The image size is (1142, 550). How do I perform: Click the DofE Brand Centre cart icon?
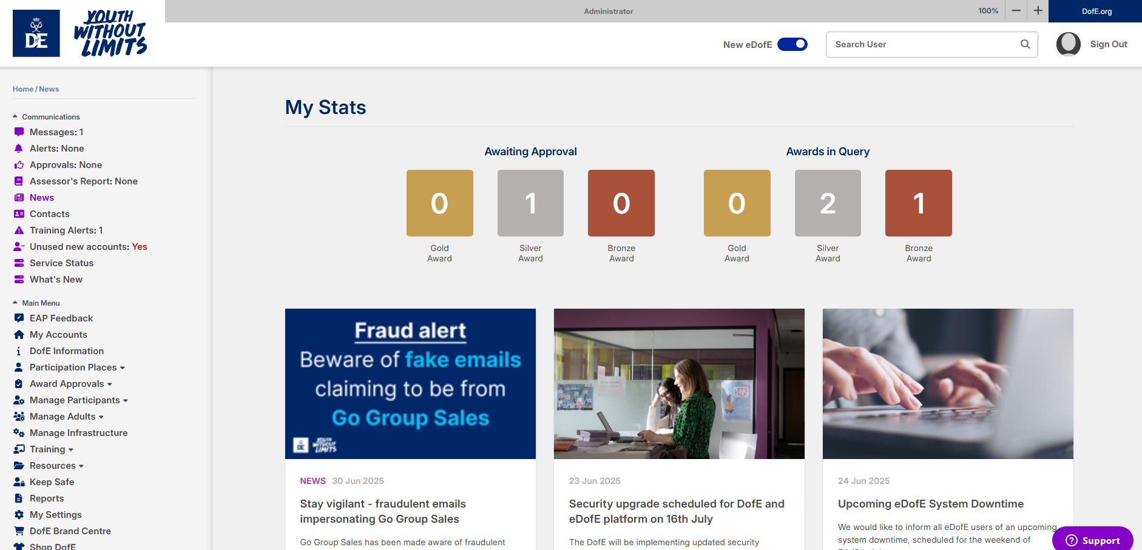point(19,531)
